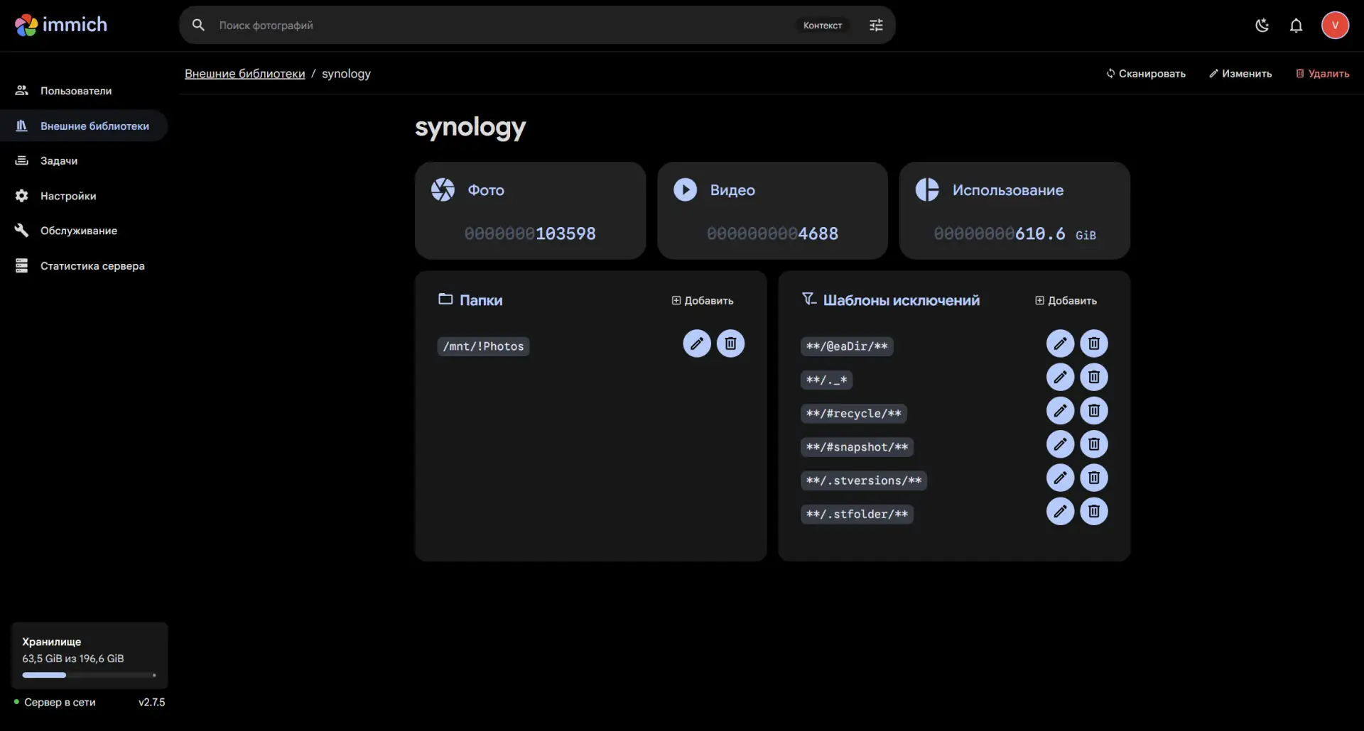Delete the **/._* pattern

pos(1094,377)
